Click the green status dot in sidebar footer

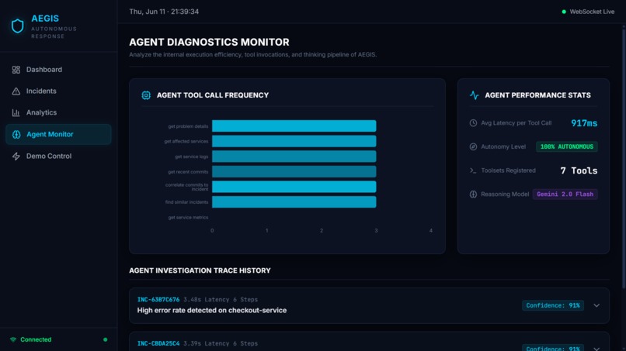click(106, 339)
